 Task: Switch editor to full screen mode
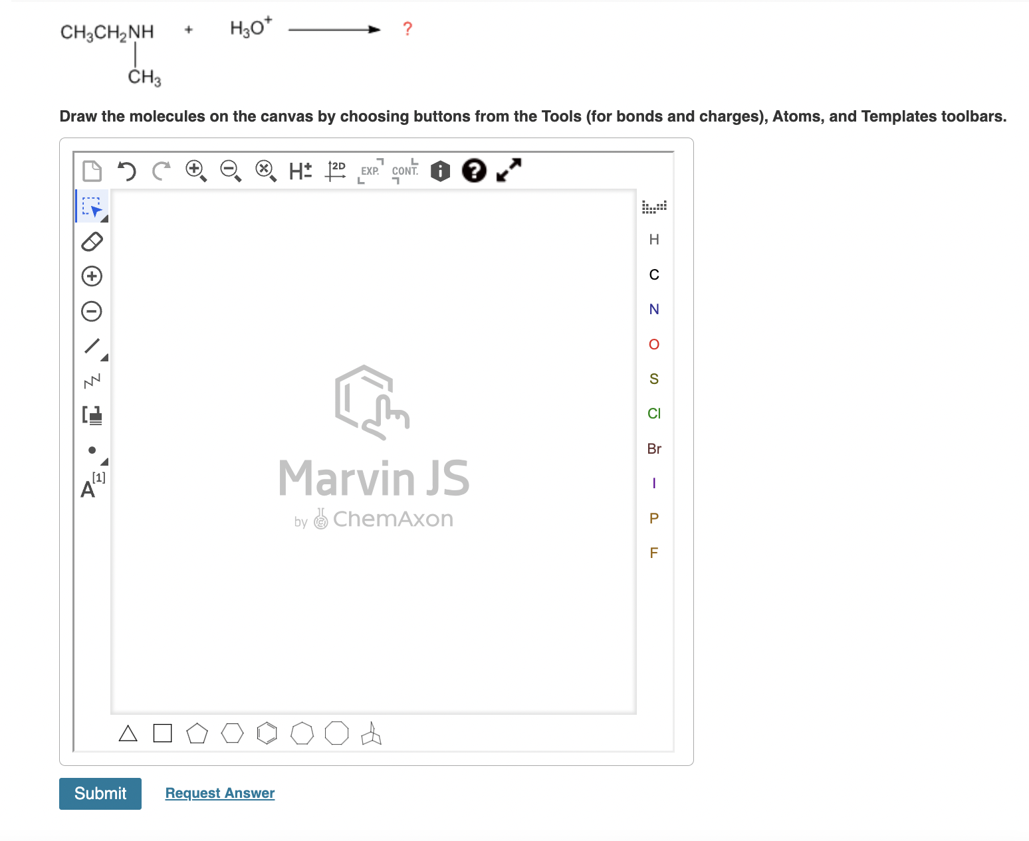pyautogui.click(x=509, y=170)
